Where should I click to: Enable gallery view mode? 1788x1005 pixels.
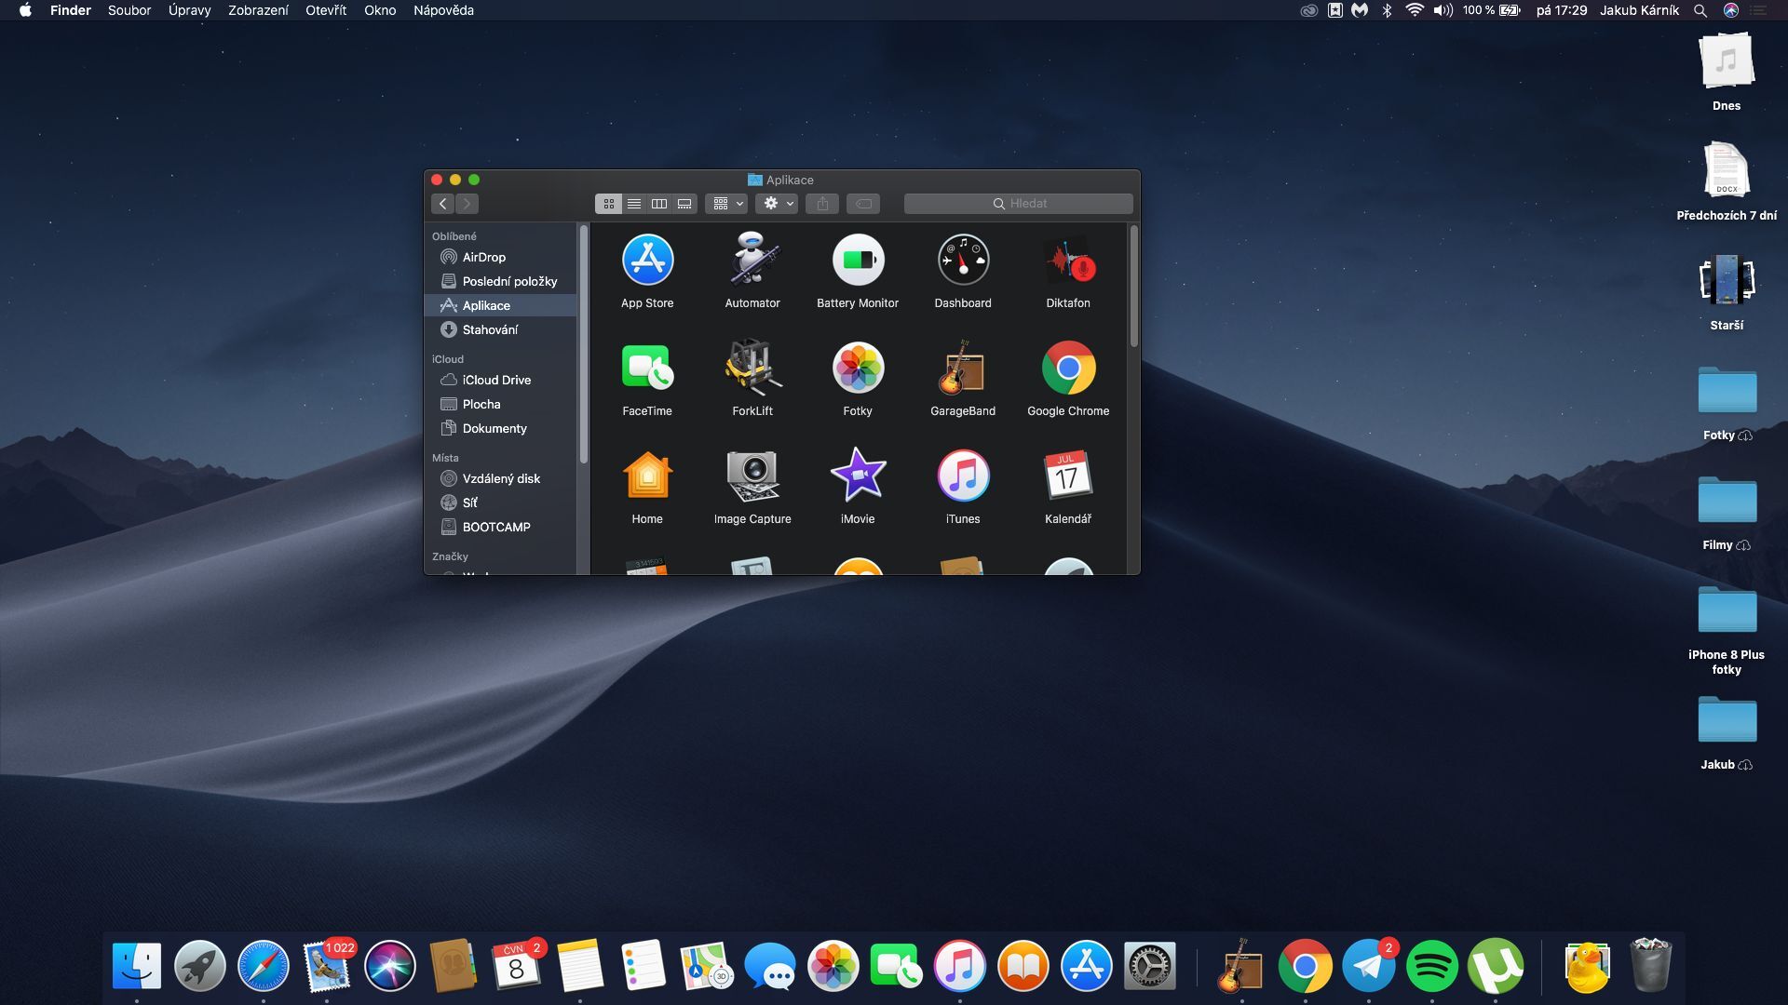684,203
